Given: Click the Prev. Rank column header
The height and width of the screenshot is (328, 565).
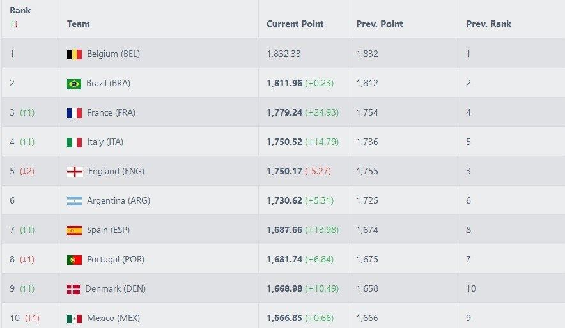Looking at the screenshot, I should [489, 24].
